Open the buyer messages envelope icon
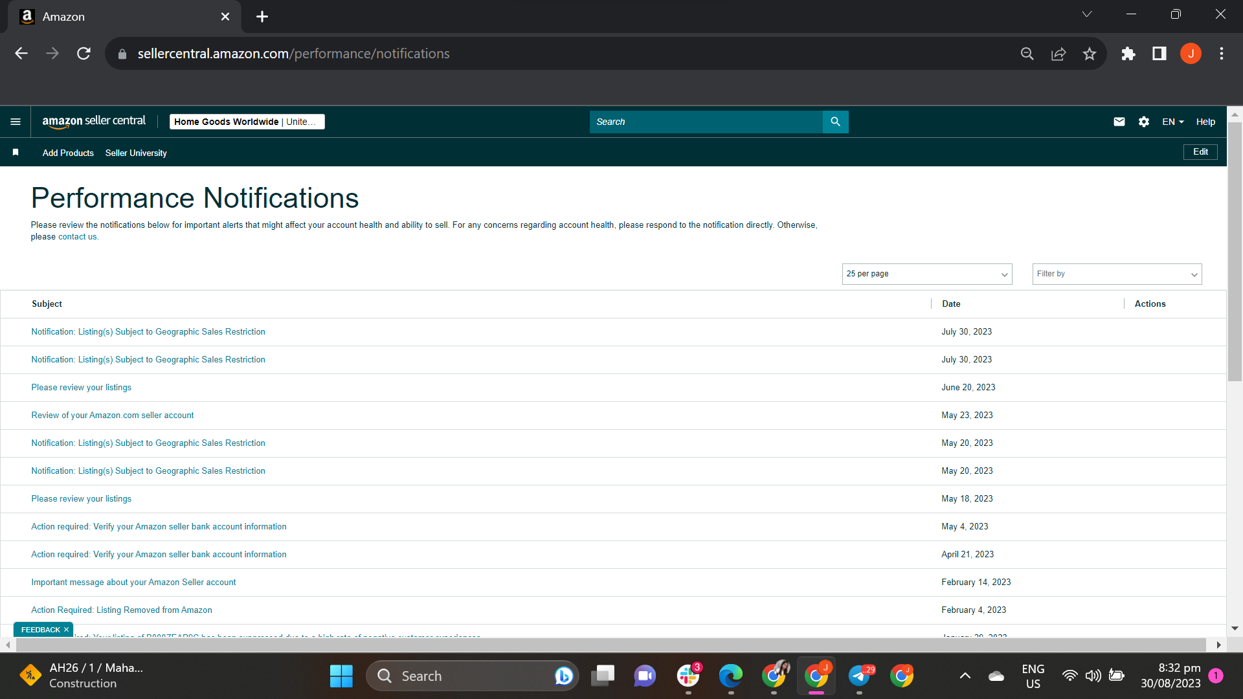Screen dimensions: 1243x699 coord(1119,122)
